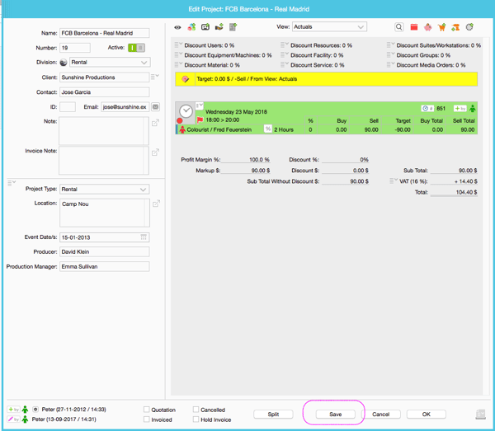Viewport: 495px width, 431px height.
Task: Click the Split button
Action: (273, 415)
